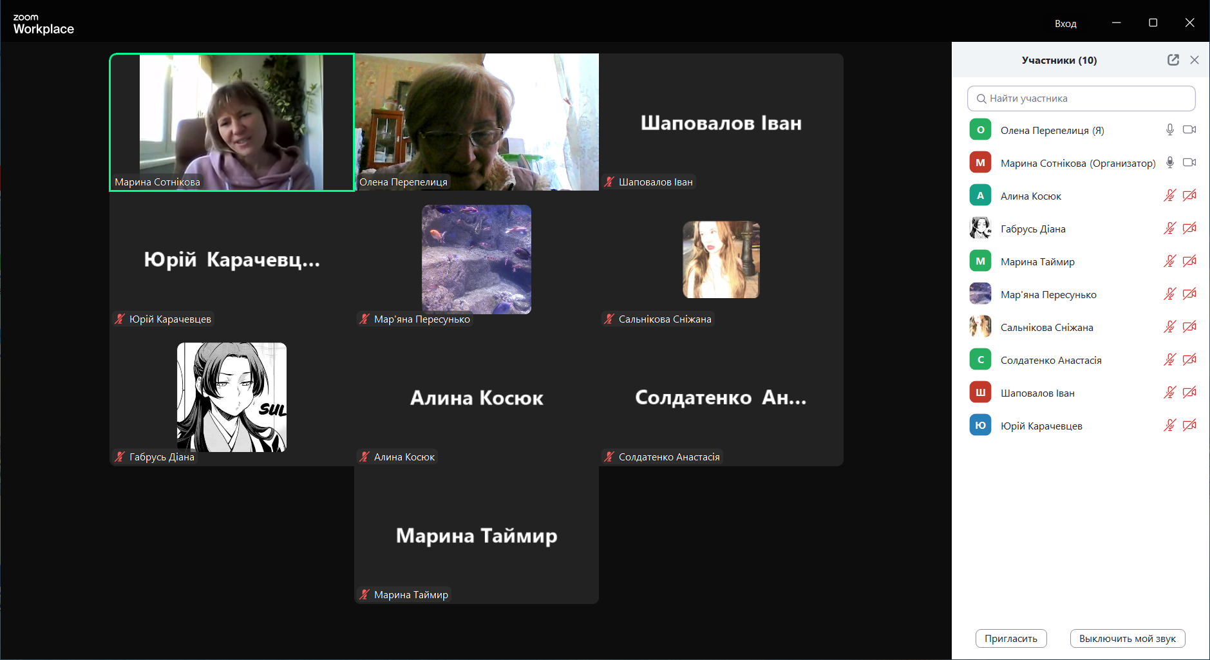Select Юрій Карачевцев in participants list
This screenshot has height=660, width=1210.
(1081, 426)
